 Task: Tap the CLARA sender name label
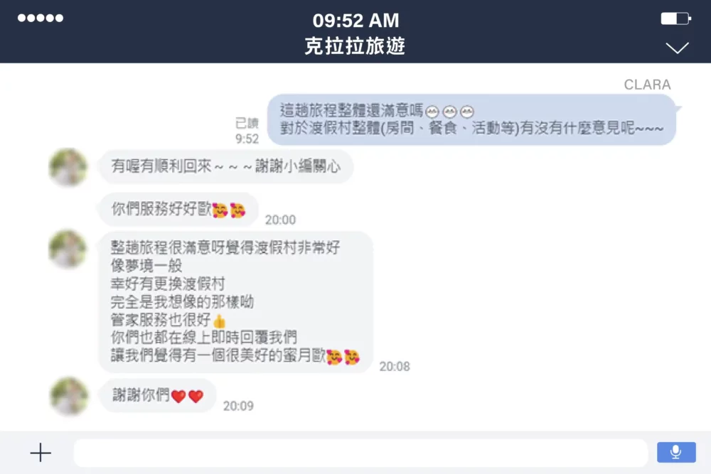(x=647, y=85)
